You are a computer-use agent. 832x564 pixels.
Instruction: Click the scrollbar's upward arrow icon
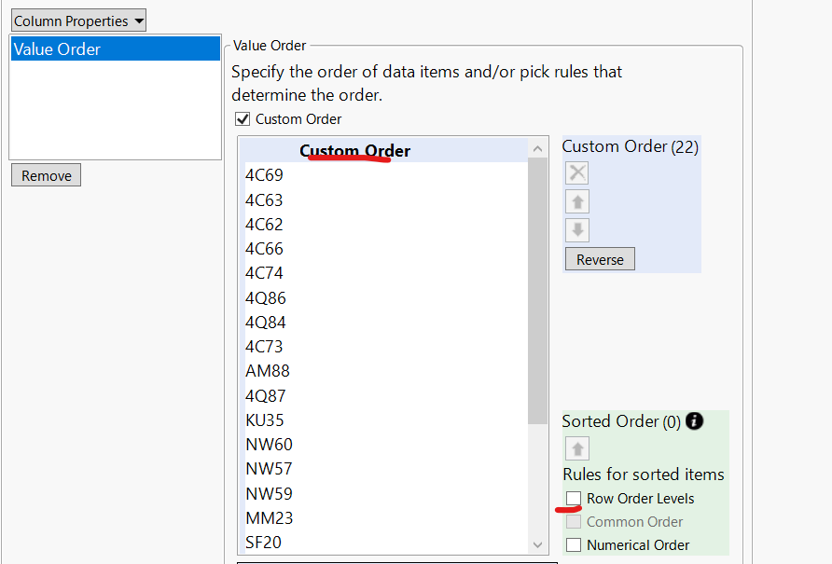[537, 147]
